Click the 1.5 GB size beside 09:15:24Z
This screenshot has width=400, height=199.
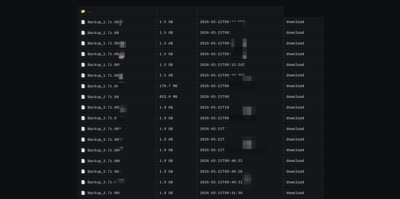point(166,65)
